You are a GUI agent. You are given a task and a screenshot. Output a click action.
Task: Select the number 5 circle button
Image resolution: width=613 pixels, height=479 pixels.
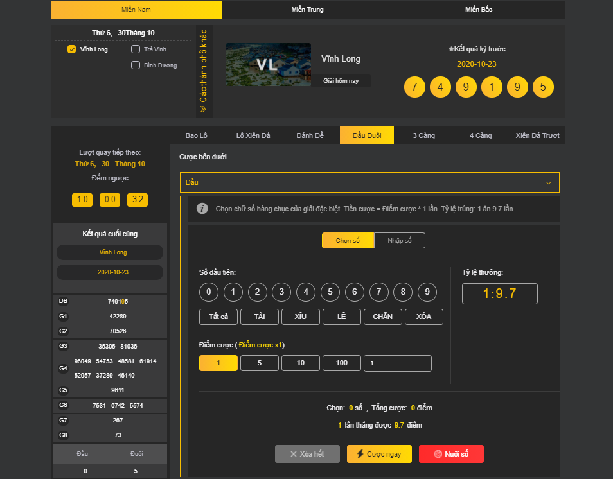[x=330, y=292]
